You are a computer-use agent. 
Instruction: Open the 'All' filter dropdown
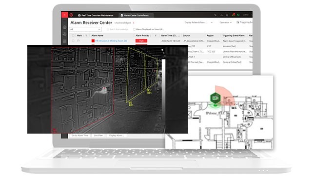[x=85, y=29]
